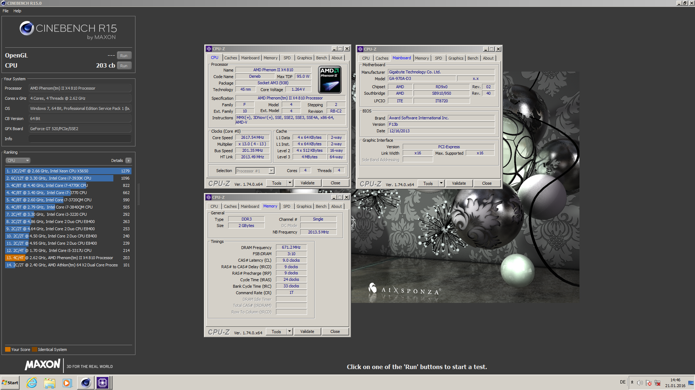Viewport: 695px width, 390px height.
Task: Expand ranking Details arrow
Action: [x=129, y=160]
